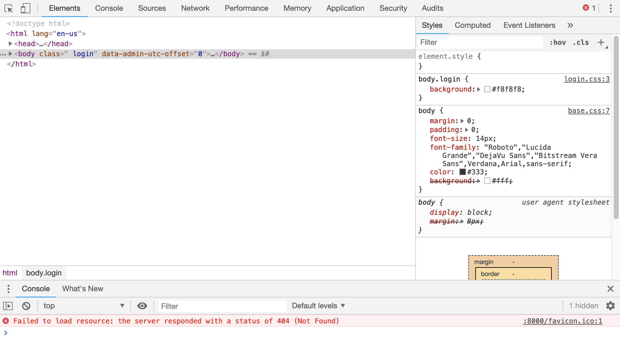Select the Network tab

(195, 8)
